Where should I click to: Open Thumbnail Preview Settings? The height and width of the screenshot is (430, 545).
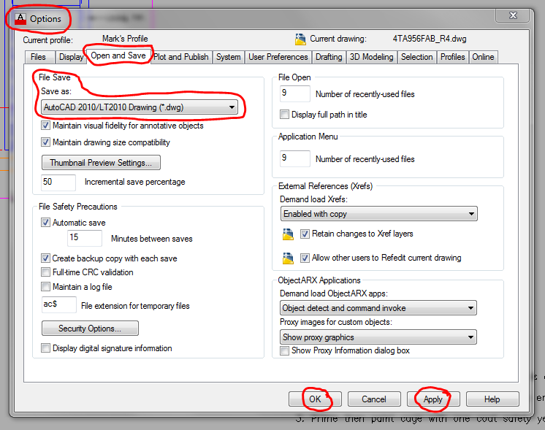click(x=101, y=163)
